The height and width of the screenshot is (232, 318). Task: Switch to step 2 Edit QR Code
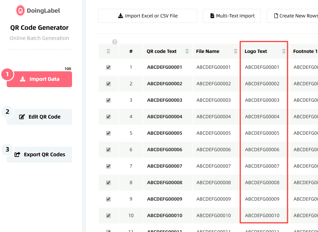point(39,117)
